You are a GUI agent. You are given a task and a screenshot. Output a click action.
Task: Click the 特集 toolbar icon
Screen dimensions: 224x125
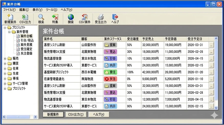tap(55, 19)
